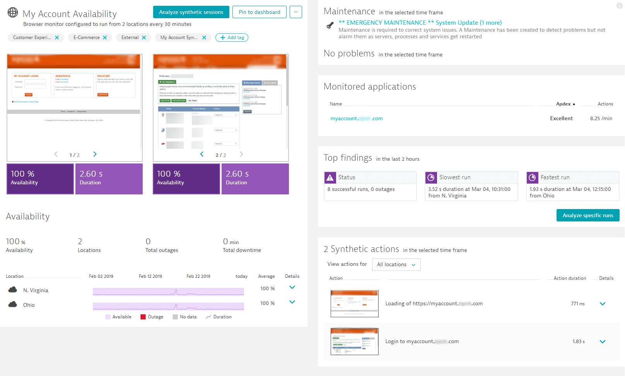This screenshot has height=376, width=625.
Task: Open the All locations dropdown
Action: 396,264
